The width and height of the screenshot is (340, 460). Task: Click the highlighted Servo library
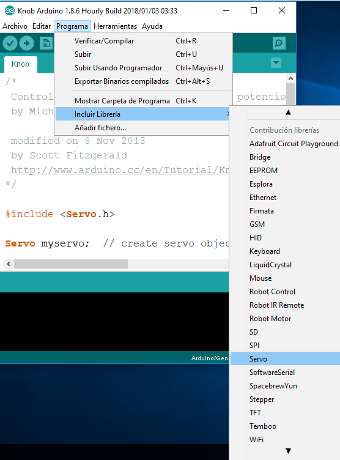285,359
